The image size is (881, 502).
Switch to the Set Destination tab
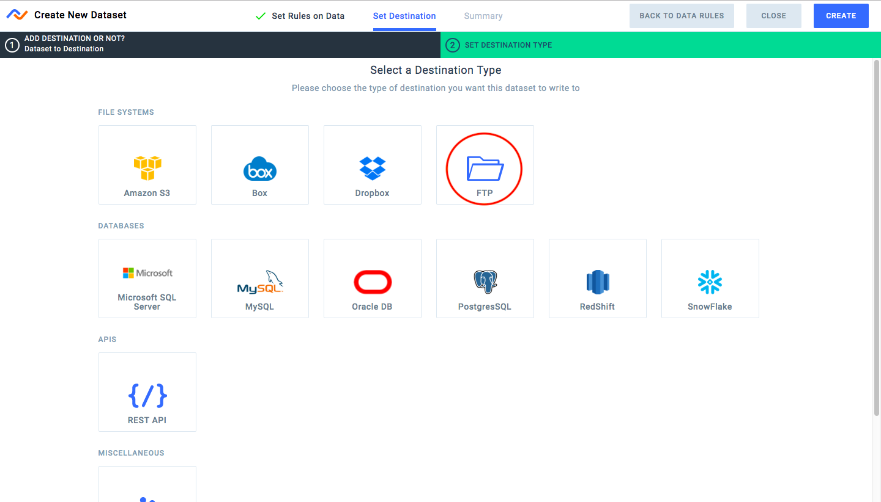tap(404, 16)
